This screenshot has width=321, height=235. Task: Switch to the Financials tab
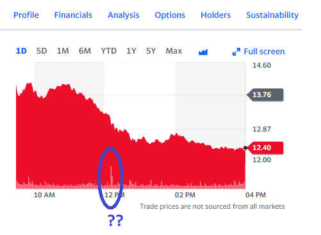pyautogui.click(x=73, y=15)
